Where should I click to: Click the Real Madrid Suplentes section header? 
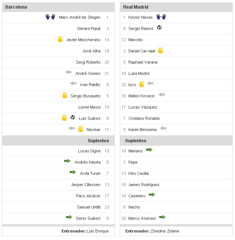(136, 141)
